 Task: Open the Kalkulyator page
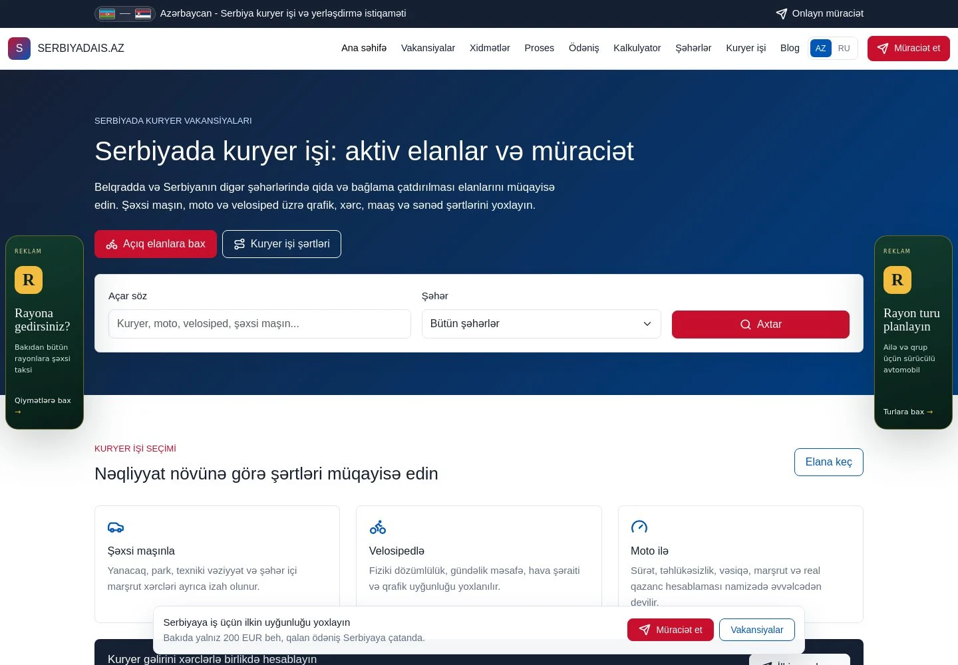click(x=637, y=49)
